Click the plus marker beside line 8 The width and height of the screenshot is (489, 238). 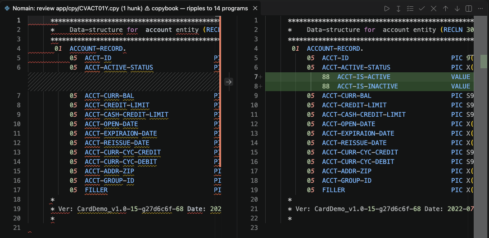[261, 87]
